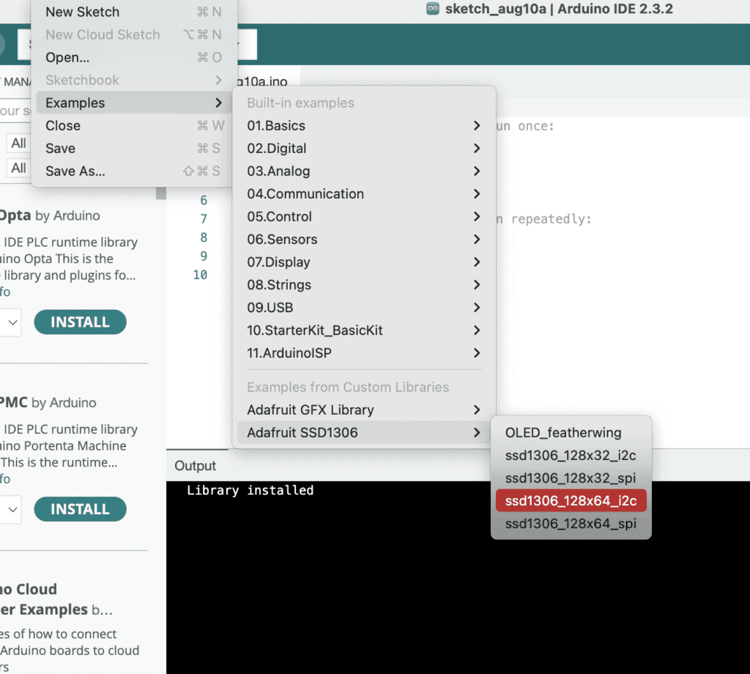This screenshot has width=750, height=674.
Task: Open the ssd1306_128x64_i2c example
Action: point(571,501)
